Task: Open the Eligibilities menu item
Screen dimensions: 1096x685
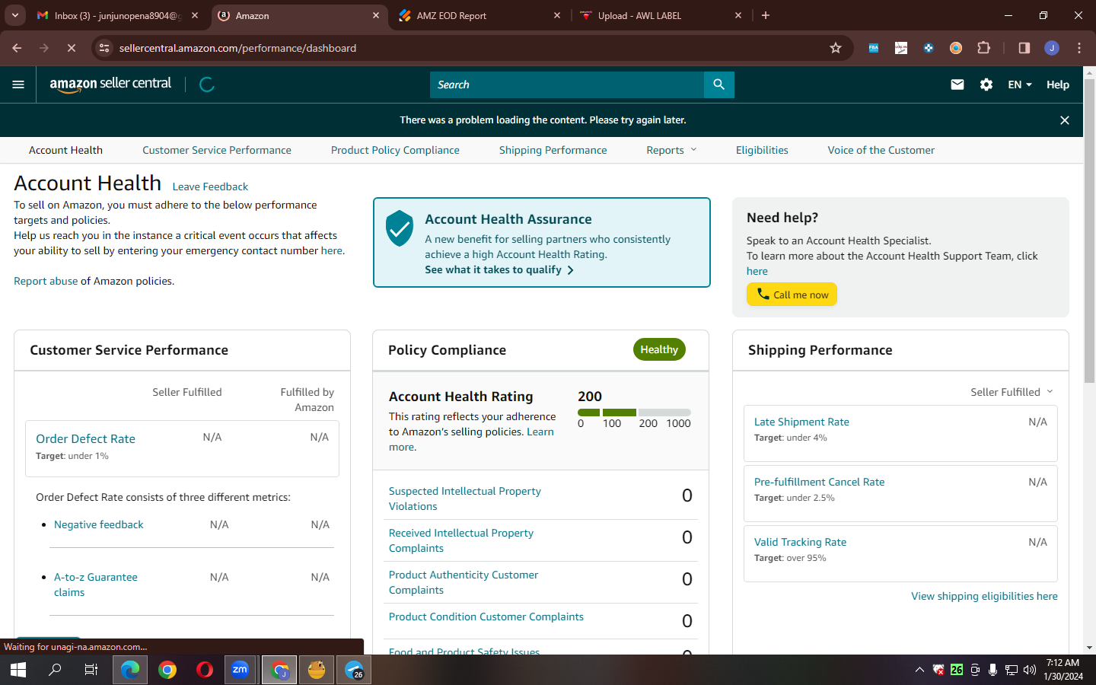Action: 762,150
